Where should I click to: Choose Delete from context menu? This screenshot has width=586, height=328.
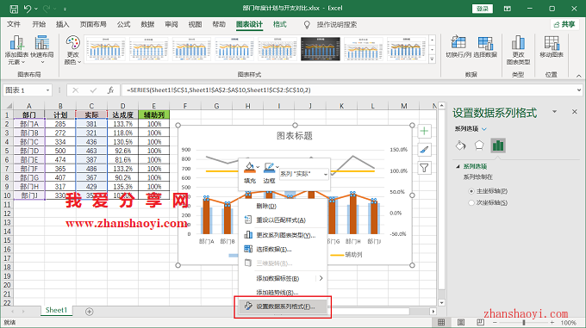tap(283, 206)
